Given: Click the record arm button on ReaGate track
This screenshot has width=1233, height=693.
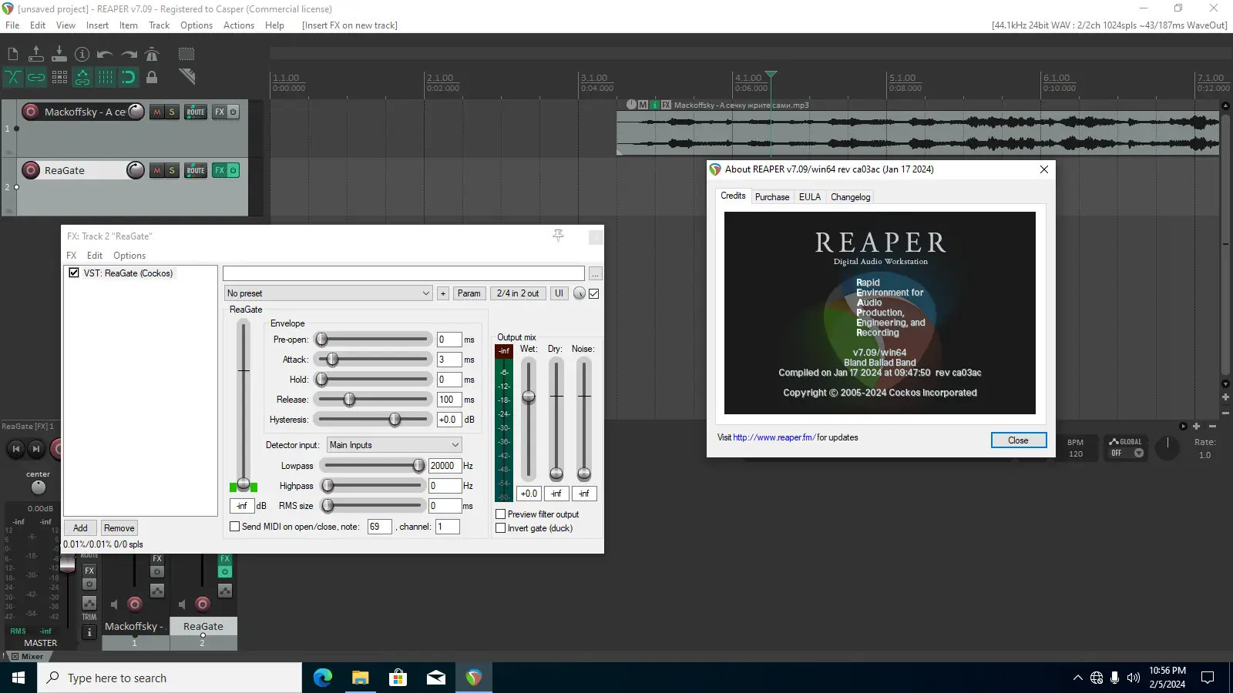Looking at the screenshot, I should point(31,170).
